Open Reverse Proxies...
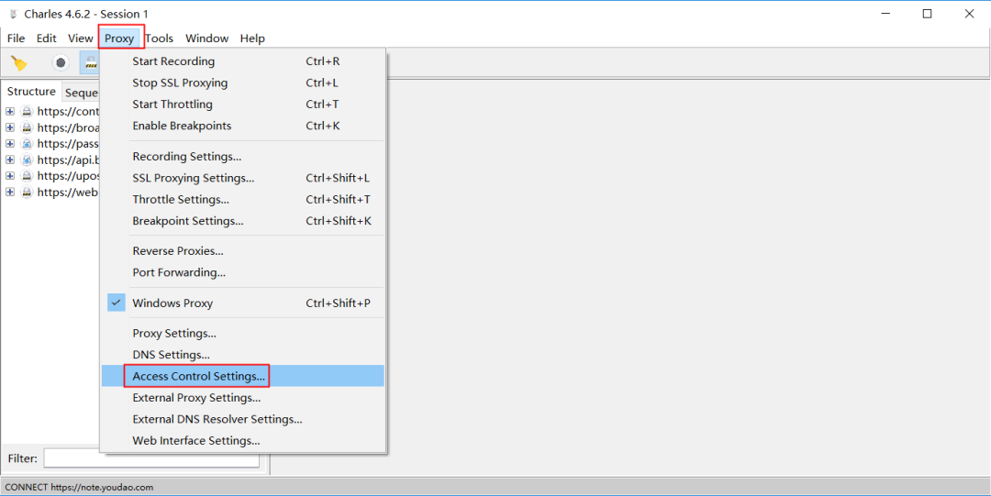Viewport: 991px width, 496px height. tap(242, 251)
